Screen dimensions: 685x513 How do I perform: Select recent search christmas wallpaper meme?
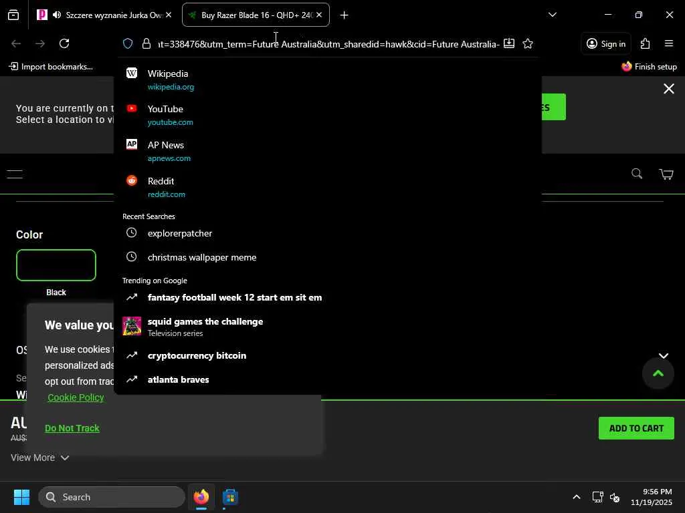point(328,257)
